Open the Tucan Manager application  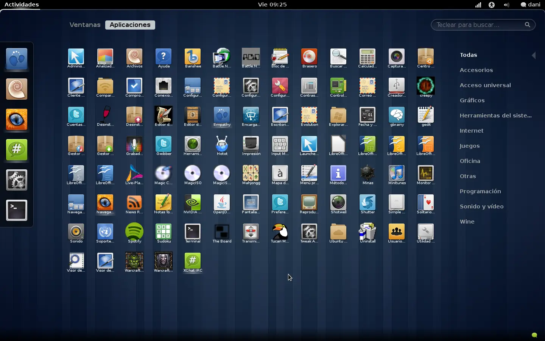point(280,233)
